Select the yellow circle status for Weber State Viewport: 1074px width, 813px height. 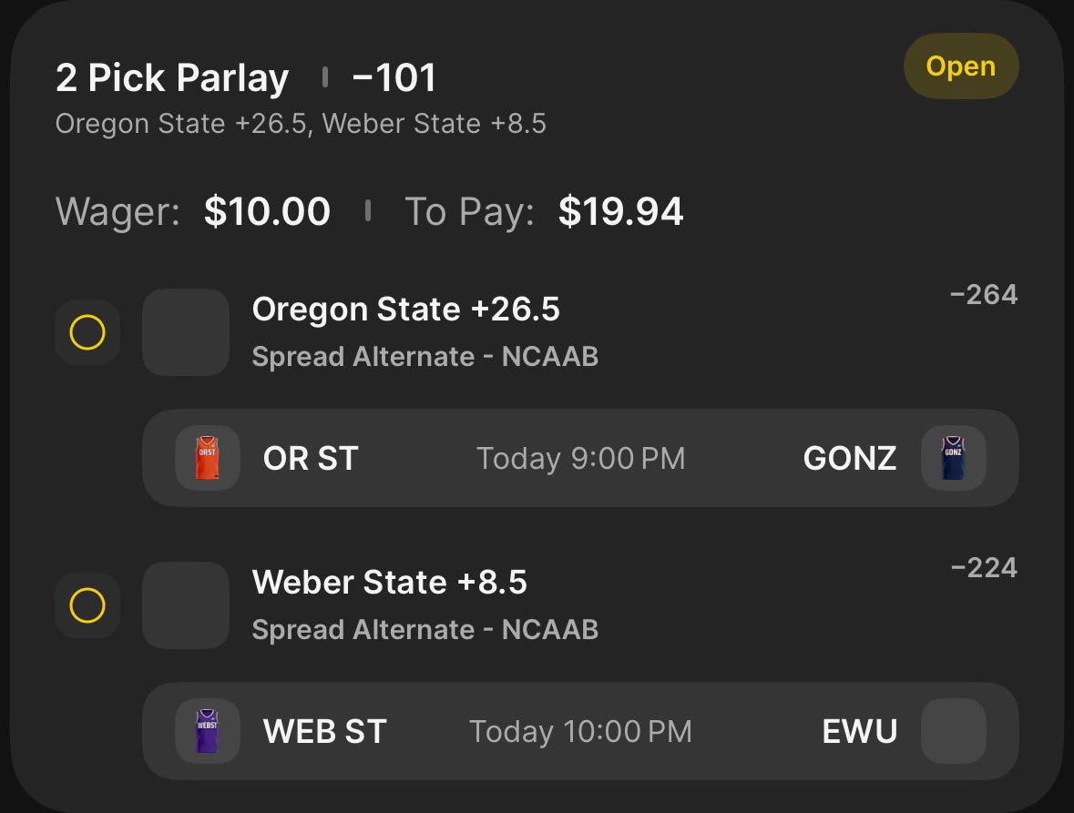click(87, 605)
